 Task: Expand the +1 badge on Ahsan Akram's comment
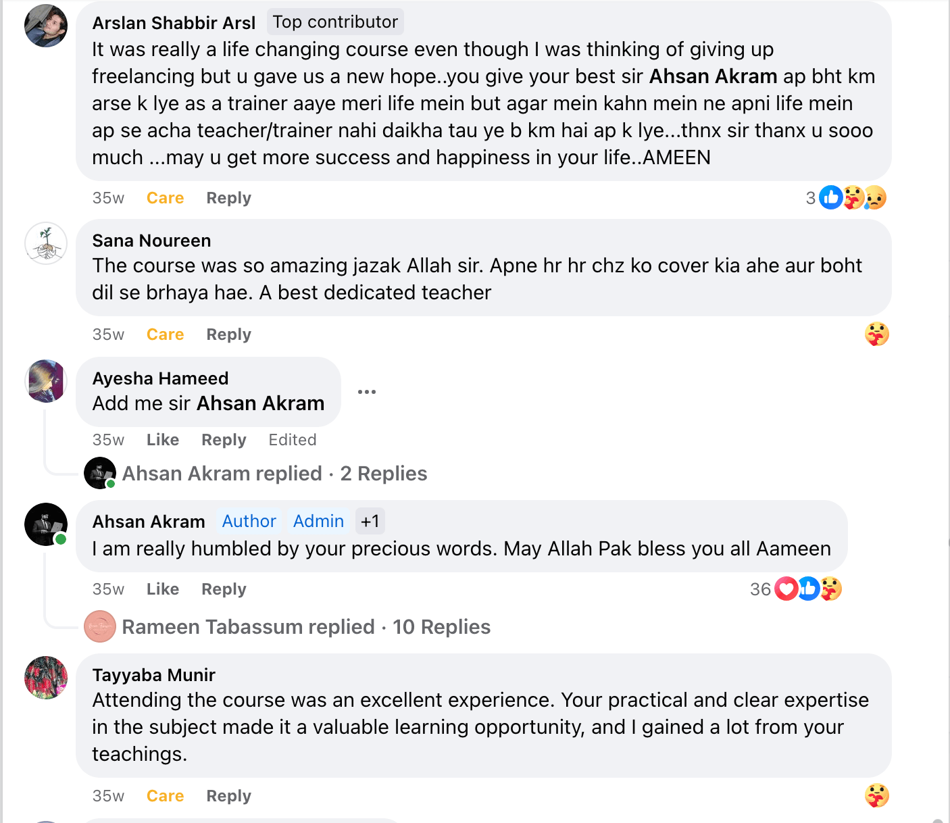[370, 521]
